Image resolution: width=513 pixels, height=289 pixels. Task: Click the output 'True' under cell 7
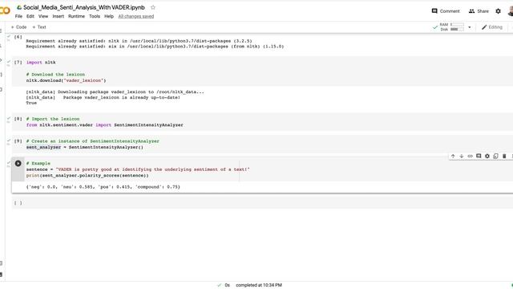(x=31, y=103)
